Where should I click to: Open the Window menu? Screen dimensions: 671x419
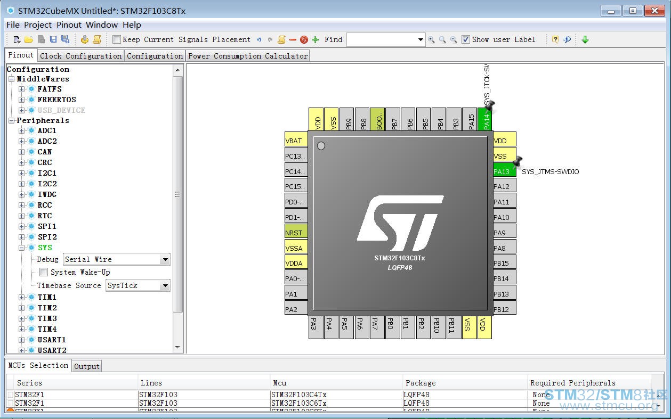pos(102,24)
